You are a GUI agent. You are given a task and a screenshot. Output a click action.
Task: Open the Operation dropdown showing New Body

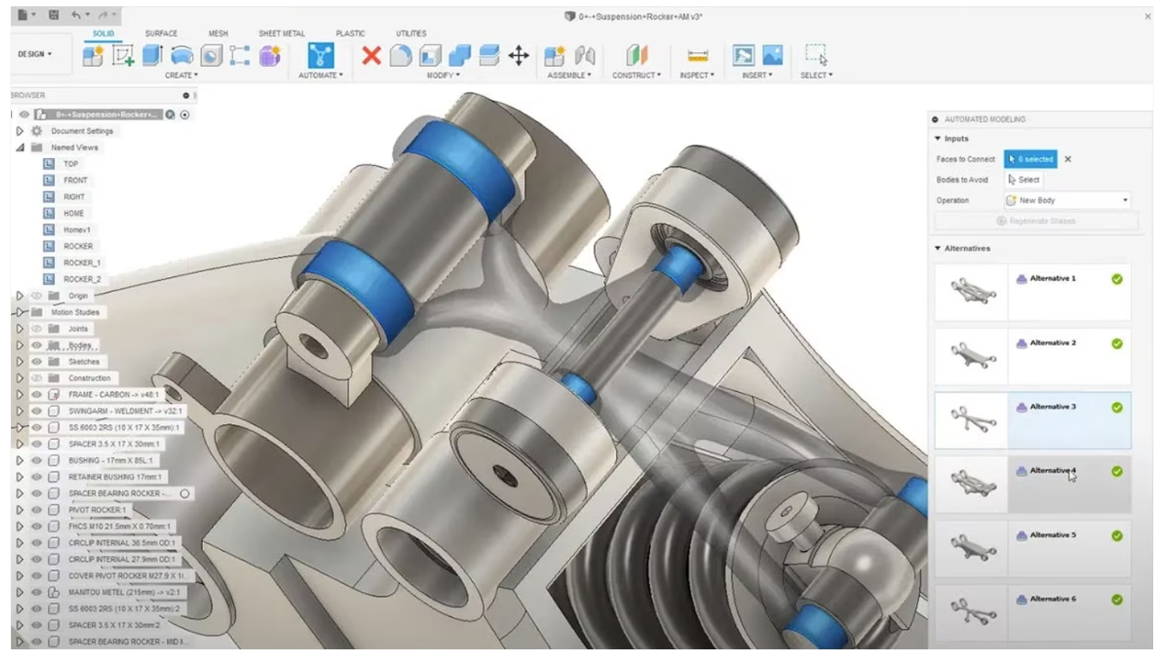(x=1068, y=200)
